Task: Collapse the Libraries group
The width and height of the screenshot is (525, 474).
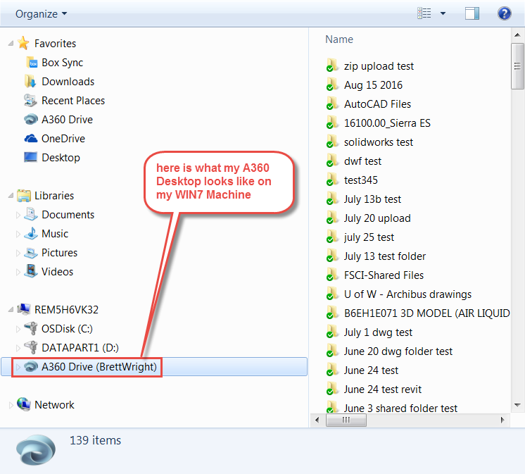Action: (x=11, y=195)
